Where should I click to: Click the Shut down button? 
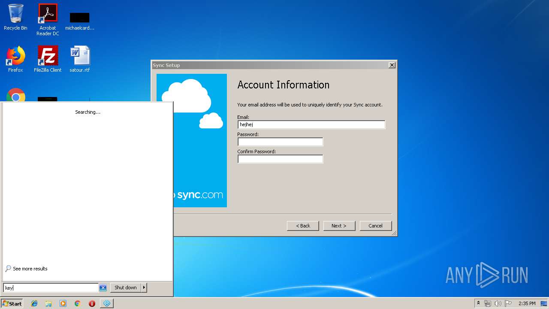click(126, 288)
